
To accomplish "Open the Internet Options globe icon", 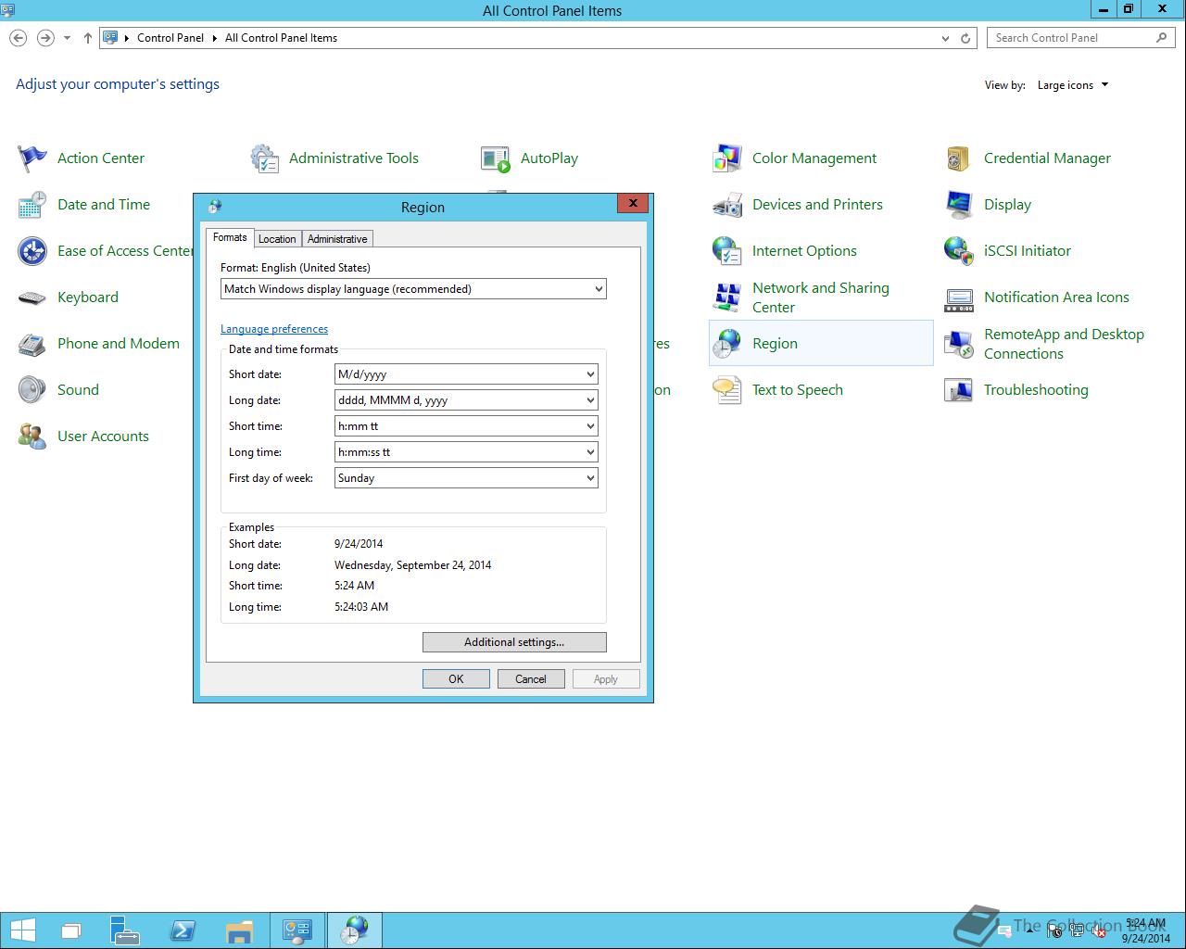I will click(x=727, y=251).
